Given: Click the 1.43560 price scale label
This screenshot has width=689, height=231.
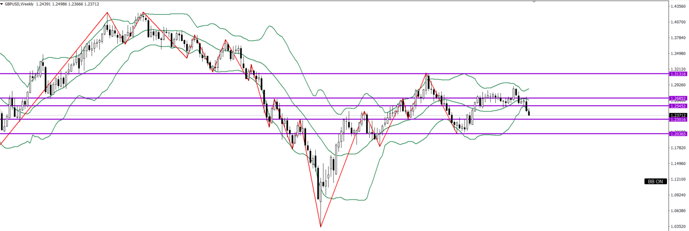Looking at the screenshot, I should pos(678,6).
